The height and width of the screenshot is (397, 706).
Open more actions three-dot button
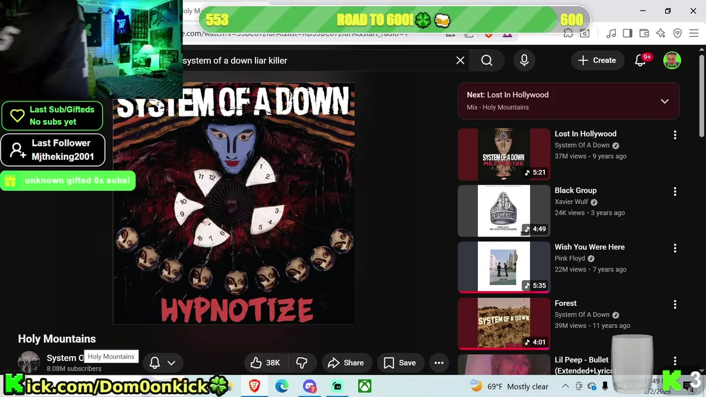[x=439, y=363]
